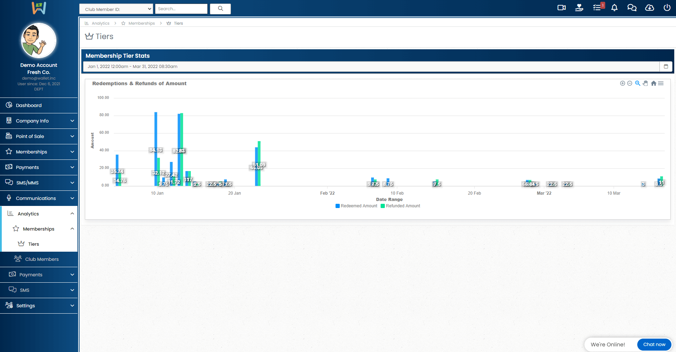
Task: Open the task checklist with red badge
Action: [x=597, y=8]
